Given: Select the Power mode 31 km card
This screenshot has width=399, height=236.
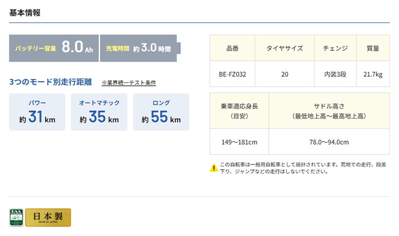Looking at the screenshot, I should (38, 112).
